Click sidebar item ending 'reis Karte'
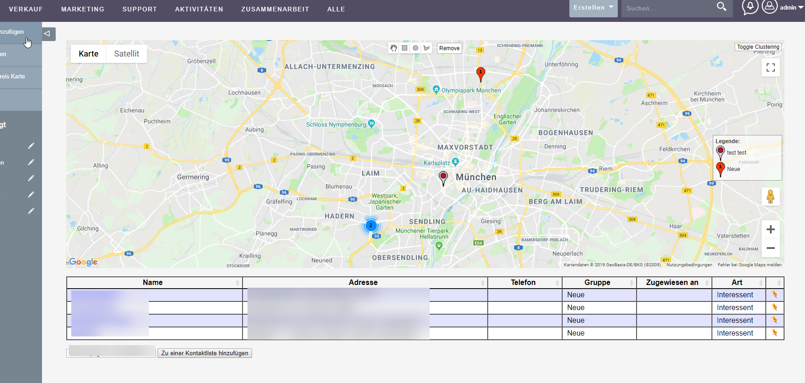The width and height of the screenshot is (805, 383). [x=21, y=77]
